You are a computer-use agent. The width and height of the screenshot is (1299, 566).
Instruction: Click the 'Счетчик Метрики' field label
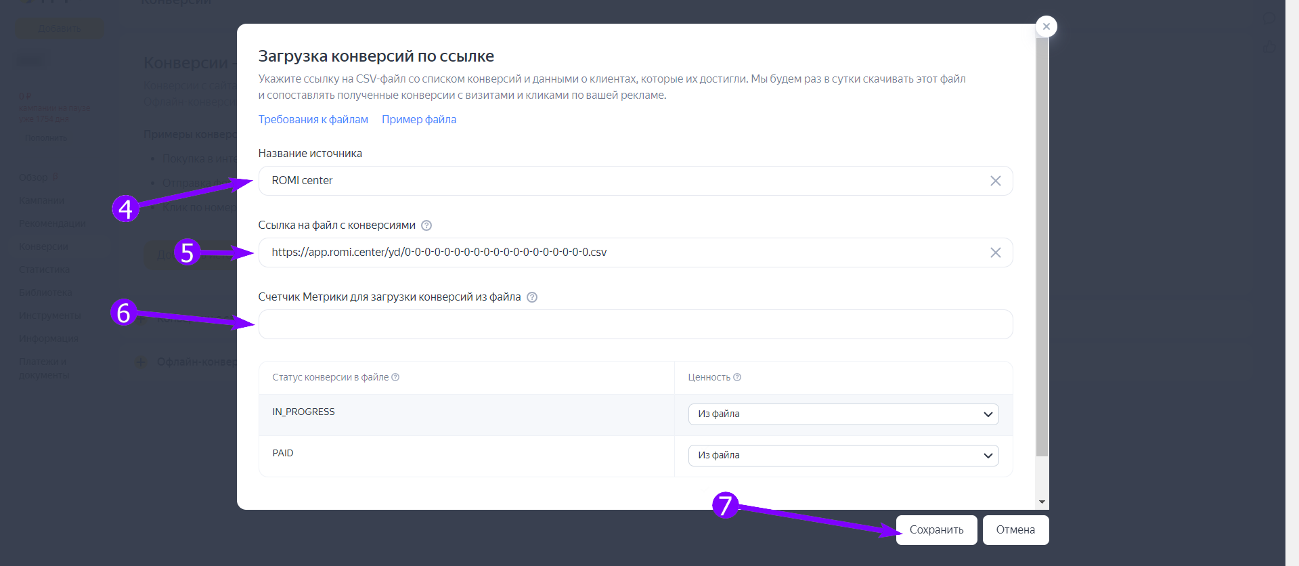point(390,297)
